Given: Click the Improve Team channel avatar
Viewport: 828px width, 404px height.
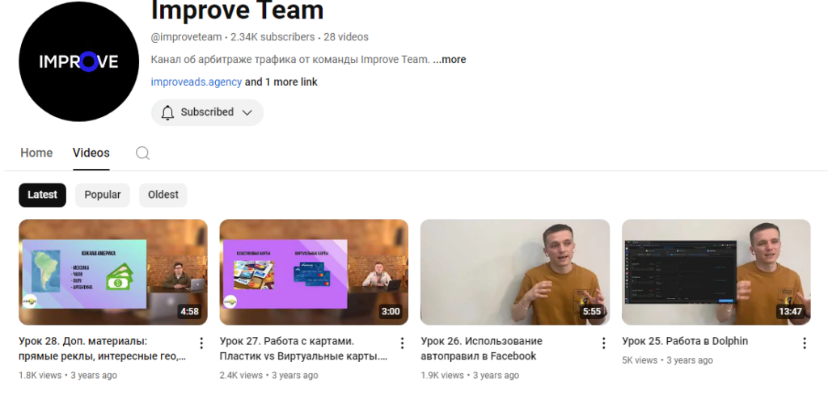Looking at the screenshot, I should click(78, 61).
